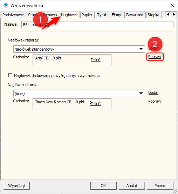Image resolution: width=178 pixels, height=194 pixels.
Task: Go to the Tytuł tab
Action: tap(102, 15)
